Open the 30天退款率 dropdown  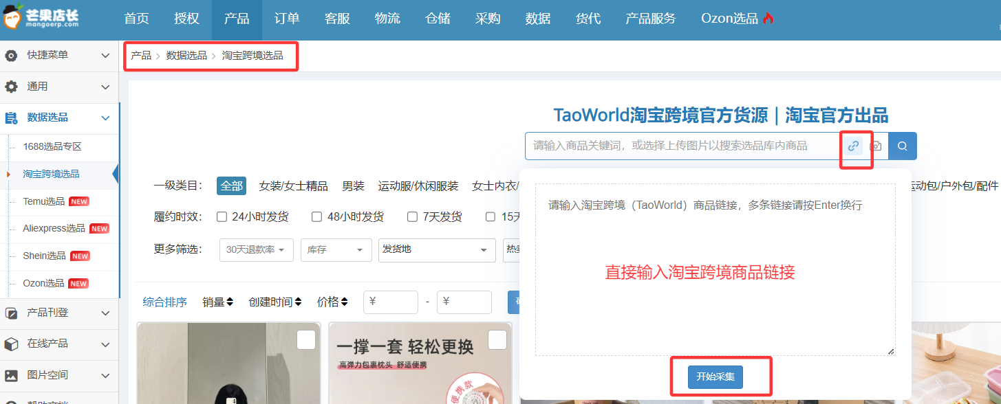click(257, 249)
